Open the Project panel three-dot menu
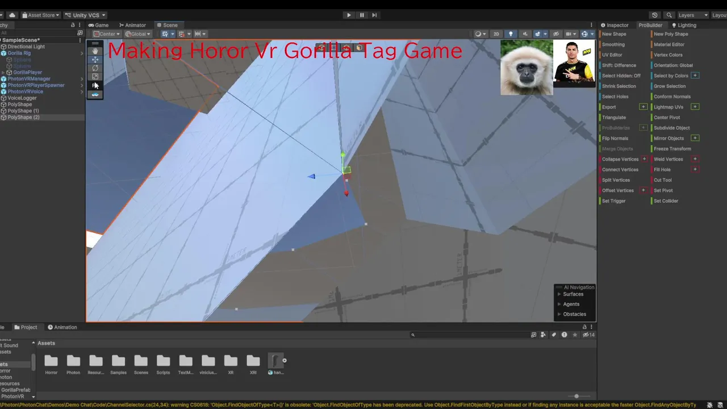 coord(592,327)
